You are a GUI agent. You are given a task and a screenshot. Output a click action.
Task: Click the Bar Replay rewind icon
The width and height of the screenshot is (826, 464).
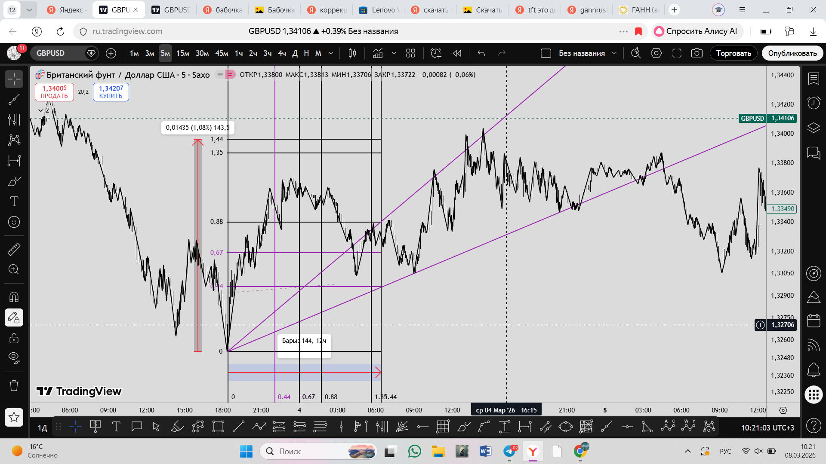point(457,53)
